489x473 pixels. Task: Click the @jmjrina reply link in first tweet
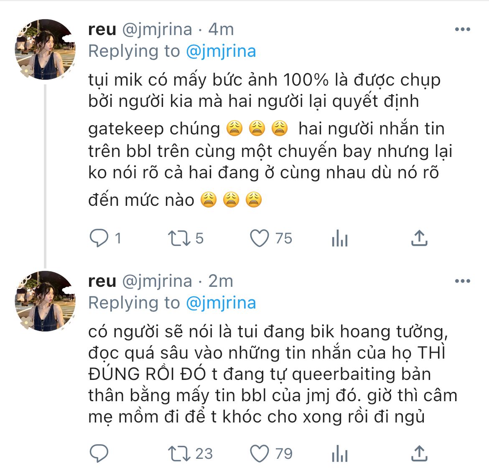tap(220, 51)
